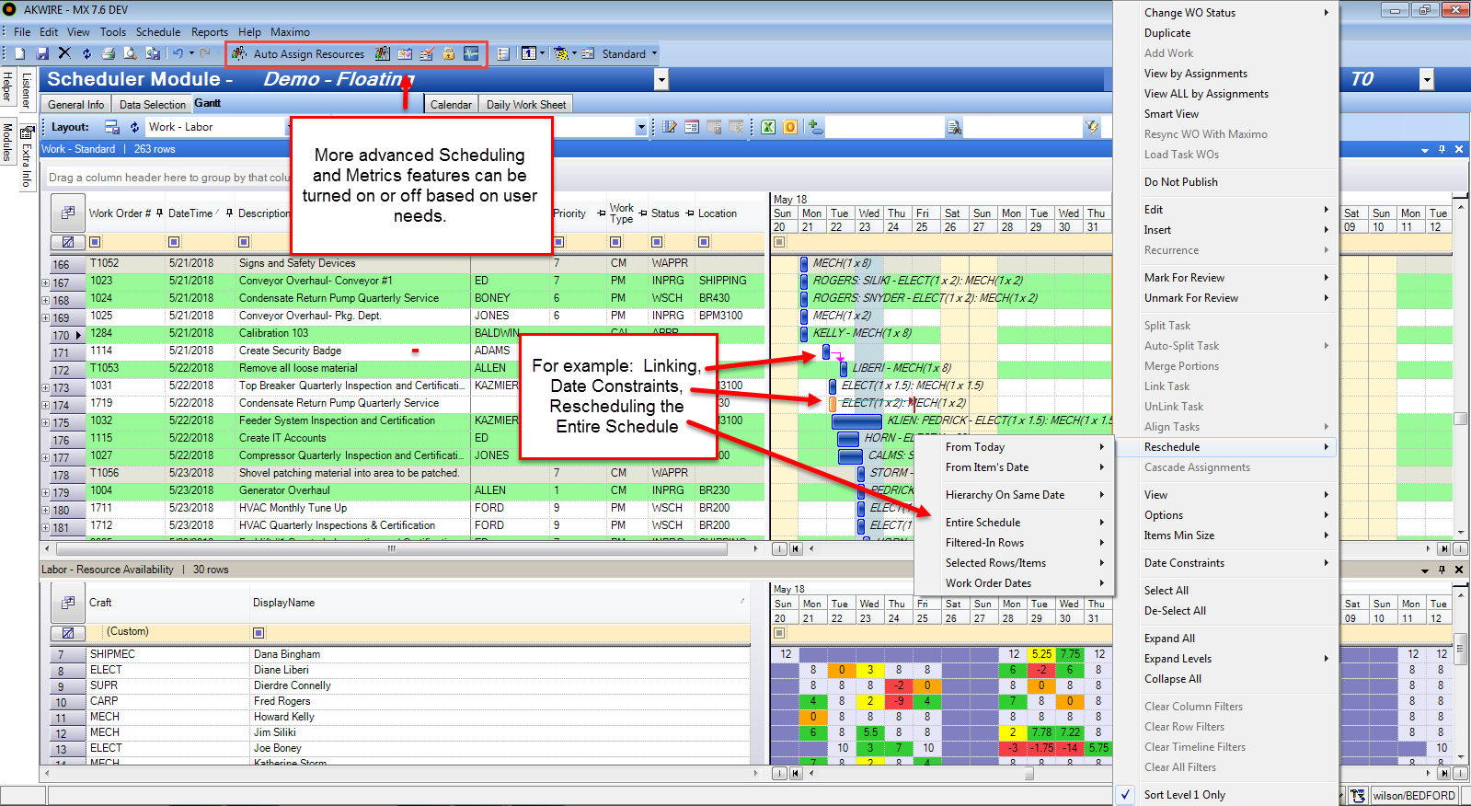Expand row 179 Generator Overhaul
This screenshot has height=806, width=1471.
point(46,492)
